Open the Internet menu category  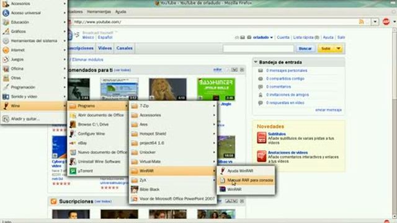(34, 50)
